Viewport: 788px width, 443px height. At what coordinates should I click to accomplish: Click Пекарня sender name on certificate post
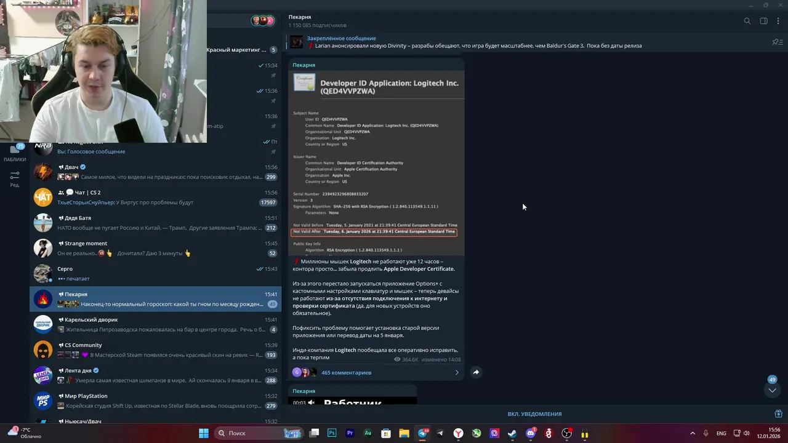(304, 65)
